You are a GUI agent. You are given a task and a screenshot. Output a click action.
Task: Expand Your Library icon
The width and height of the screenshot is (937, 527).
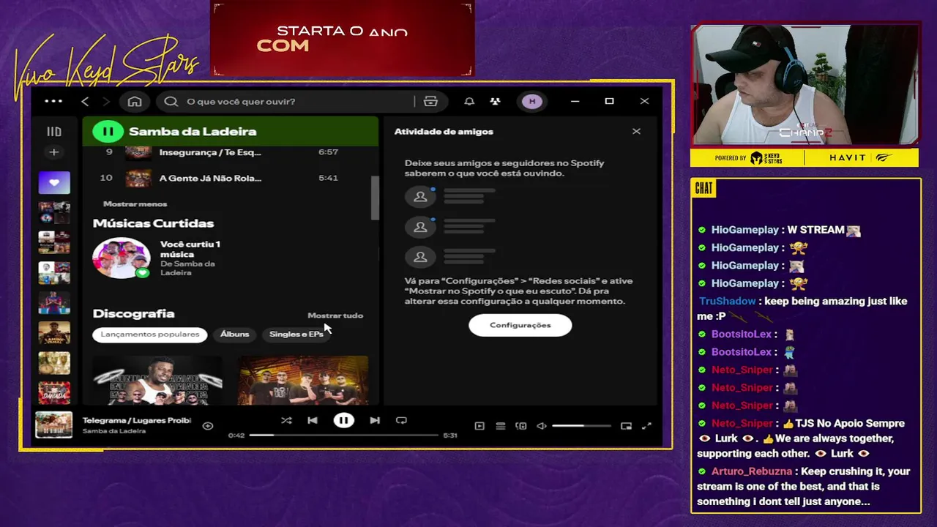click(x=54, y=132)
